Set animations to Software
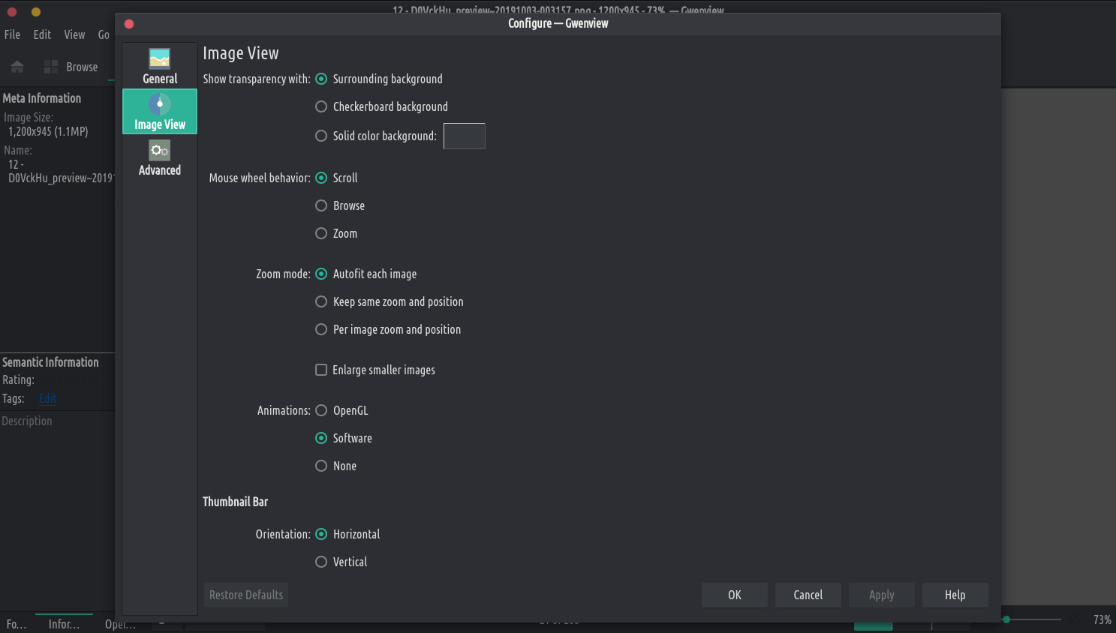Image resolution: width=1116 pixels, height=633 pixels. 344,438
